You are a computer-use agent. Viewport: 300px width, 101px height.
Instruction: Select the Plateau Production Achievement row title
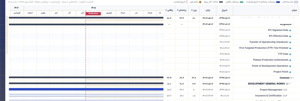pos(270,60)
